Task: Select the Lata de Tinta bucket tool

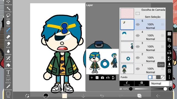Action: coord(8,66)
